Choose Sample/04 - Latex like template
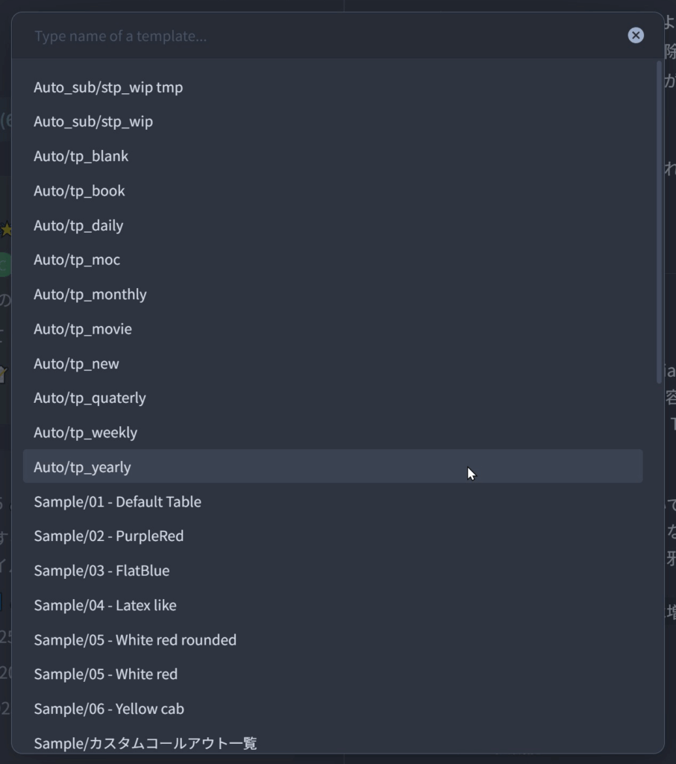This screenshot has height=764, width=676. click(105, 606)
